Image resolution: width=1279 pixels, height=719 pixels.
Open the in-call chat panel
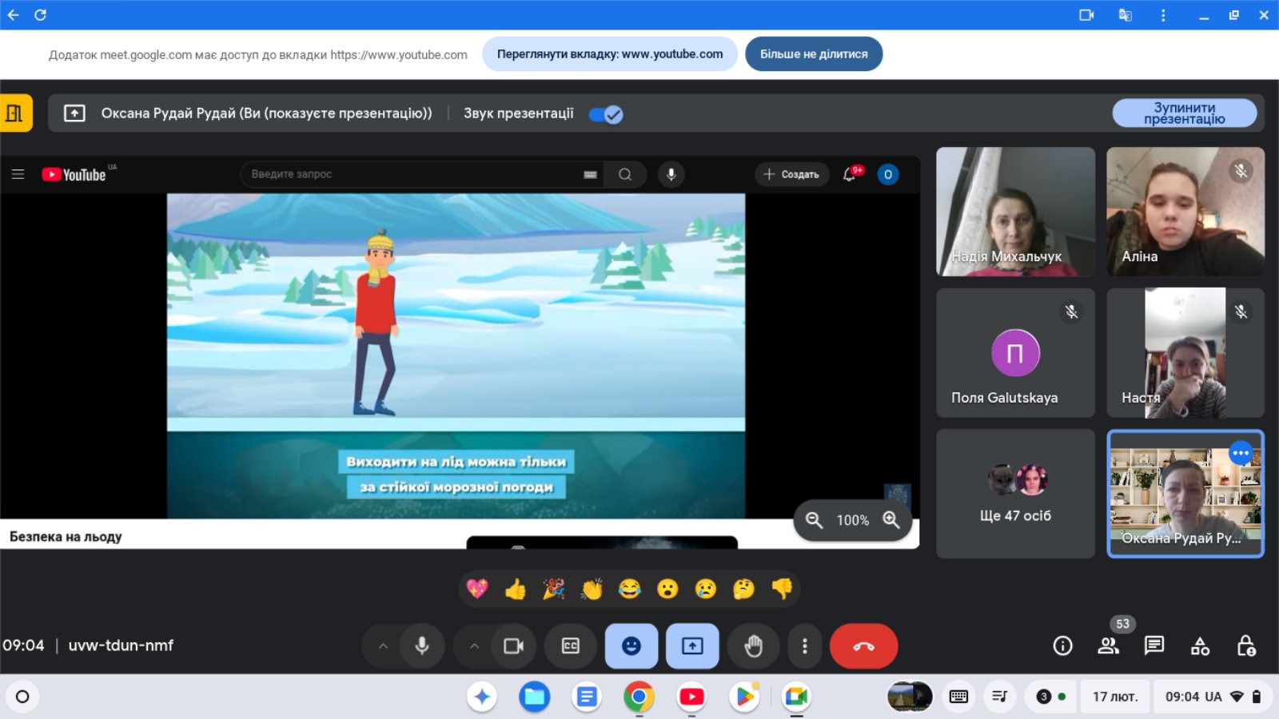1154,646
